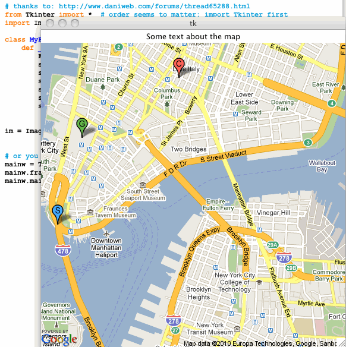Click the Interstate 278 shield above exit 27
This screenshot has height=347, width=346.
click(x=174, y=321)
